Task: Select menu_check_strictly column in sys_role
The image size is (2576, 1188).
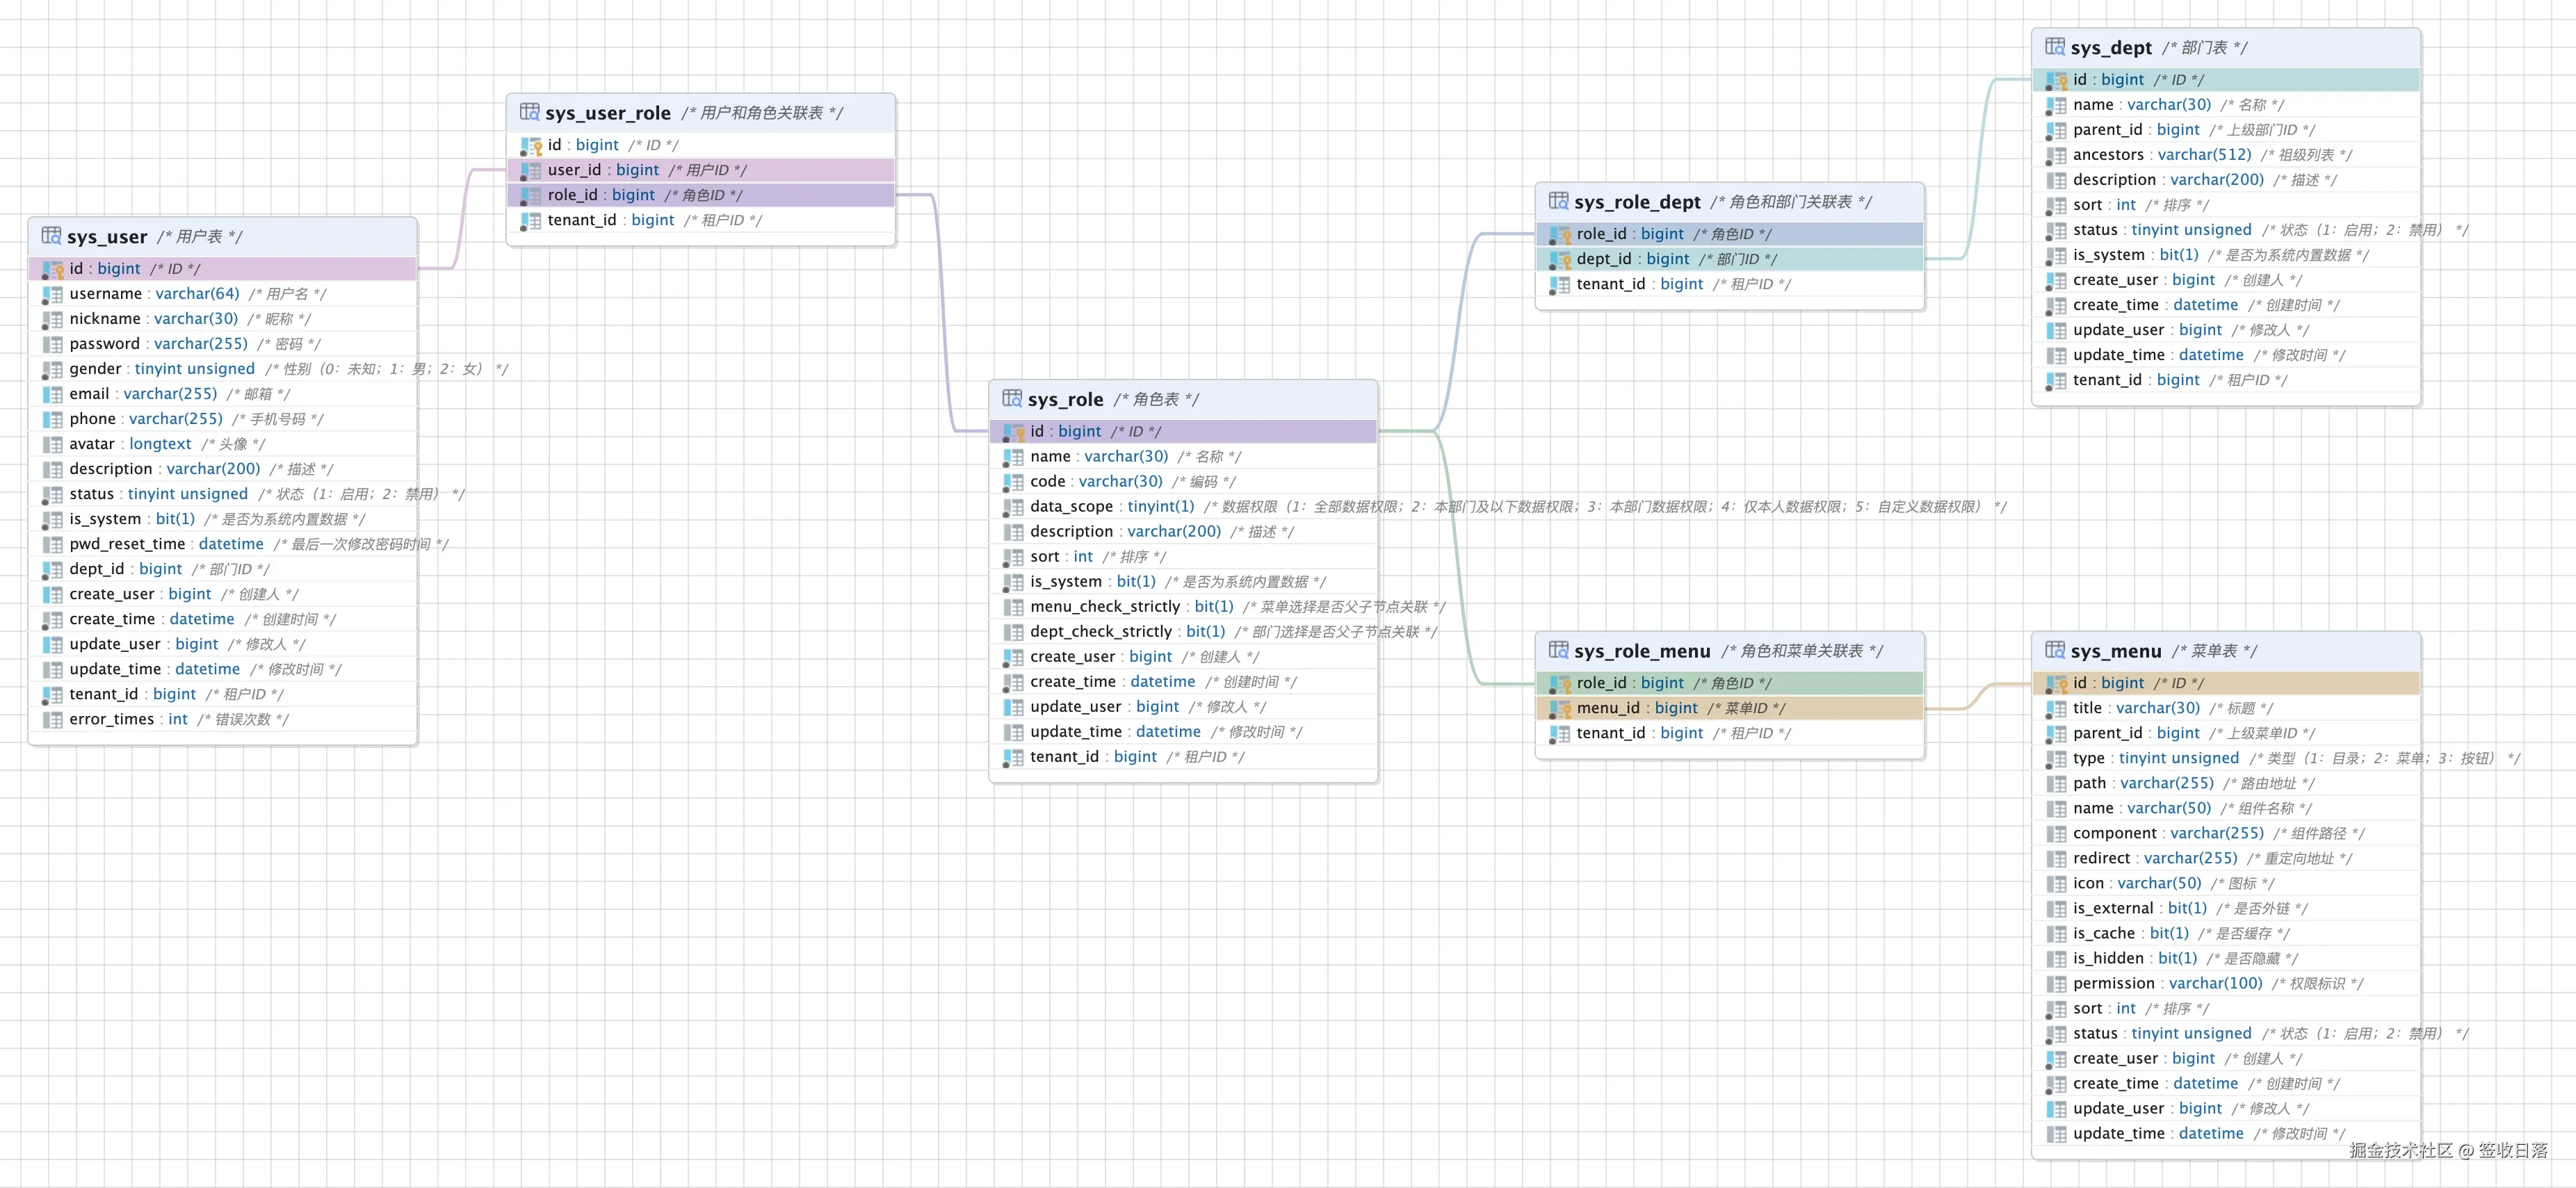Action: pyautogui.click(x=1184, y=606)
